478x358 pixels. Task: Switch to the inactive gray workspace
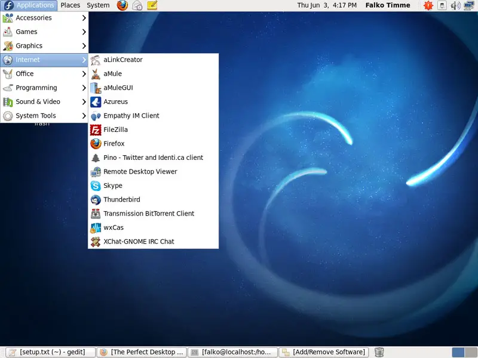471,352
